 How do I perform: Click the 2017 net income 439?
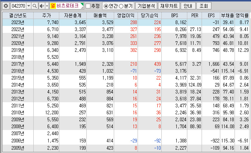[x=157, y=64]
